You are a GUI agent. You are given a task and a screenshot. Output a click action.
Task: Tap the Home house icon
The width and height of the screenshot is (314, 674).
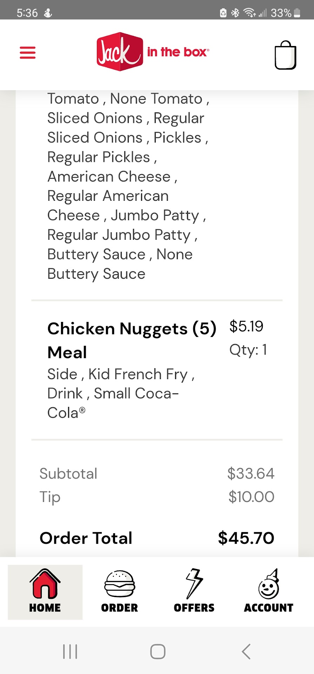click(45, 583)
